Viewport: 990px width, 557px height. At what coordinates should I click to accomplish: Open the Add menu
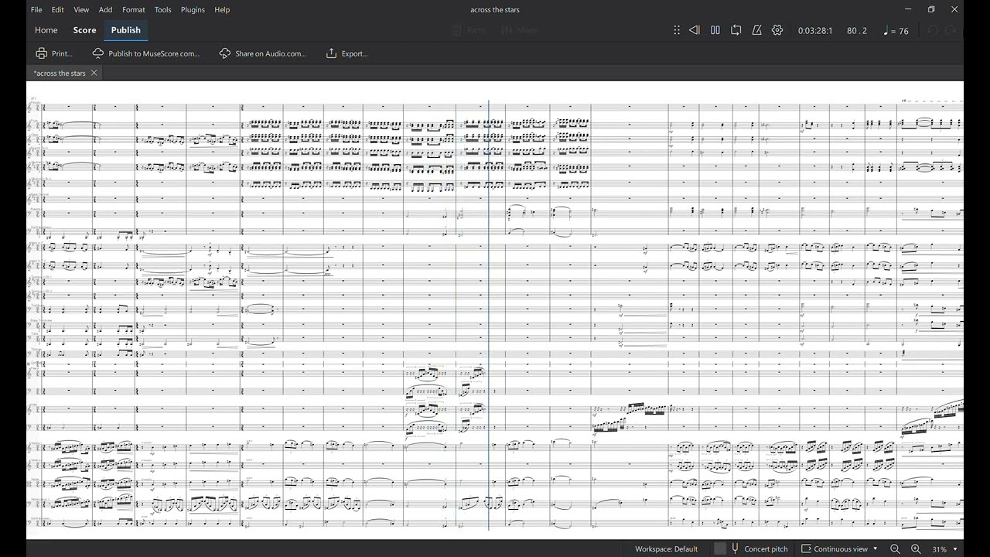(x=106, y=9)
